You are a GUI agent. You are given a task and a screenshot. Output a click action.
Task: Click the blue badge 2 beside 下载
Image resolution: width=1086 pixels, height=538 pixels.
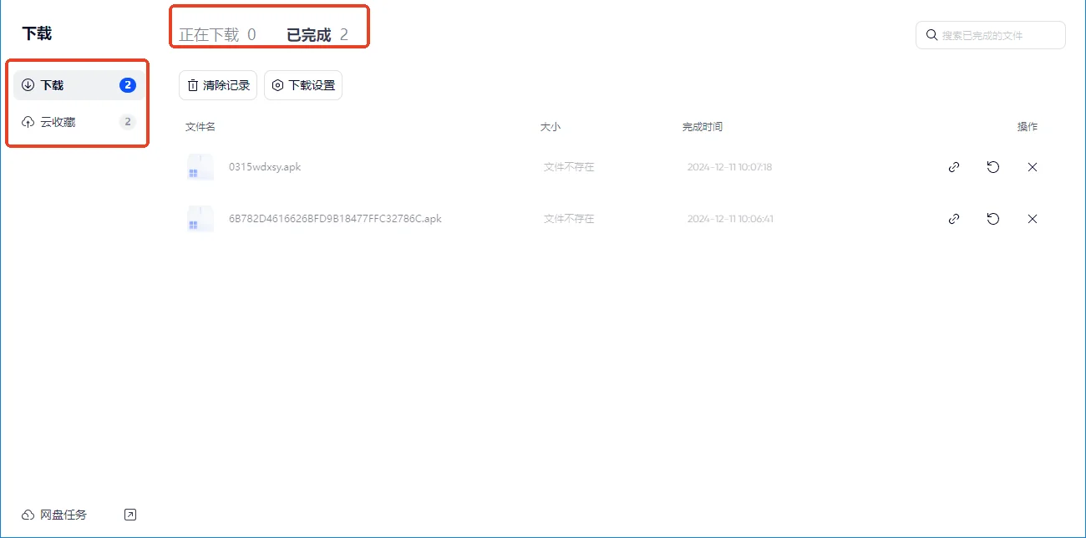point(128,85)
